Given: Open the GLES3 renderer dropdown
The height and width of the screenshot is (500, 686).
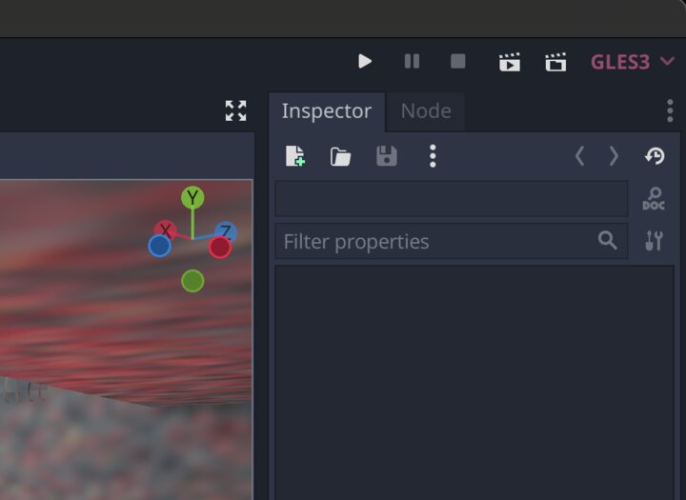Looking at the screenshot, I should coord(633,62).
